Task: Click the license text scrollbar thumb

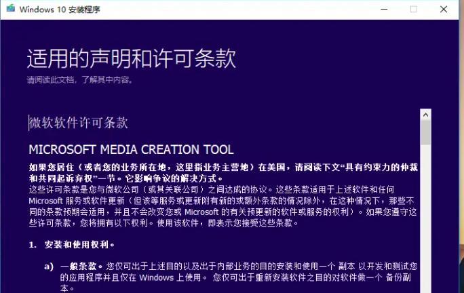Action: click(x=425, y=132)
